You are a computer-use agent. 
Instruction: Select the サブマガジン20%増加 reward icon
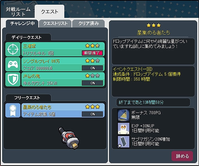click(124, 142)
